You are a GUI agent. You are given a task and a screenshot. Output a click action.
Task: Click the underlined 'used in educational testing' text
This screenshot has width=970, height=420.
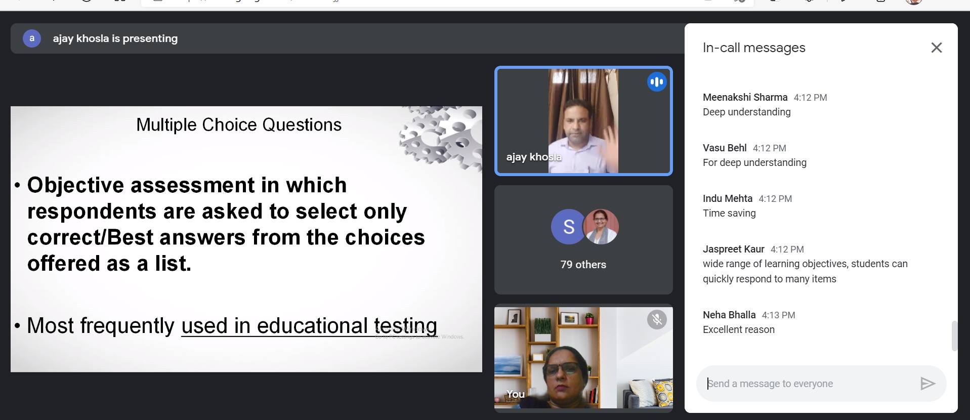coord(309,325)
